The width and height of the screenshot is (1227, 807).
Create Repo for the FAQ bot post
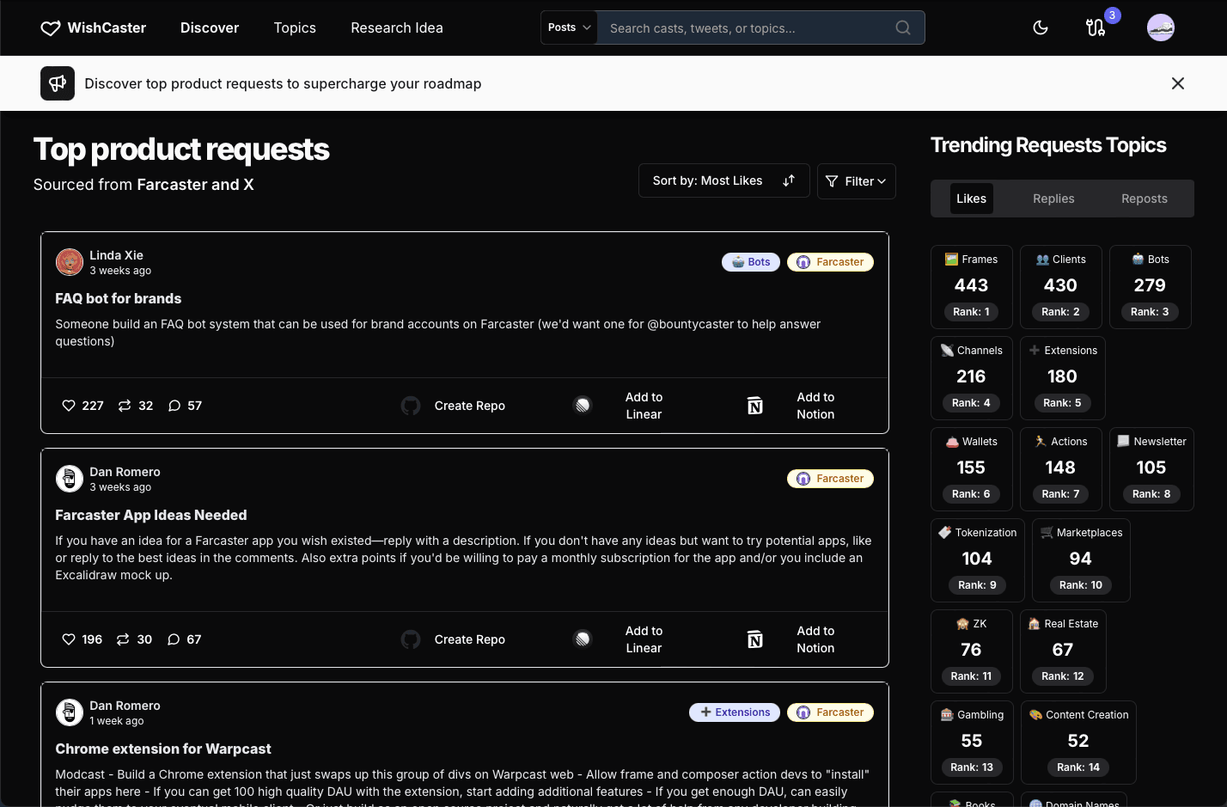tap(453, 406)
